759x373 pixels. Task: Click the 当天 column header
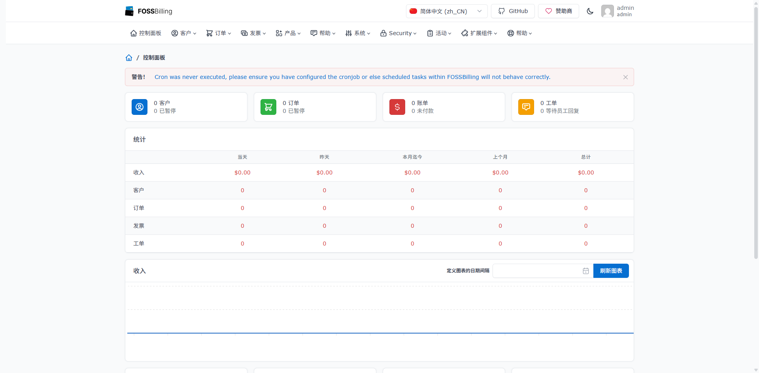(x=242, y=157)
